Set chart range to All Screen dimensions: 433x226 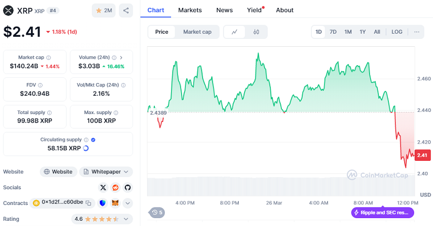[377, 32]
